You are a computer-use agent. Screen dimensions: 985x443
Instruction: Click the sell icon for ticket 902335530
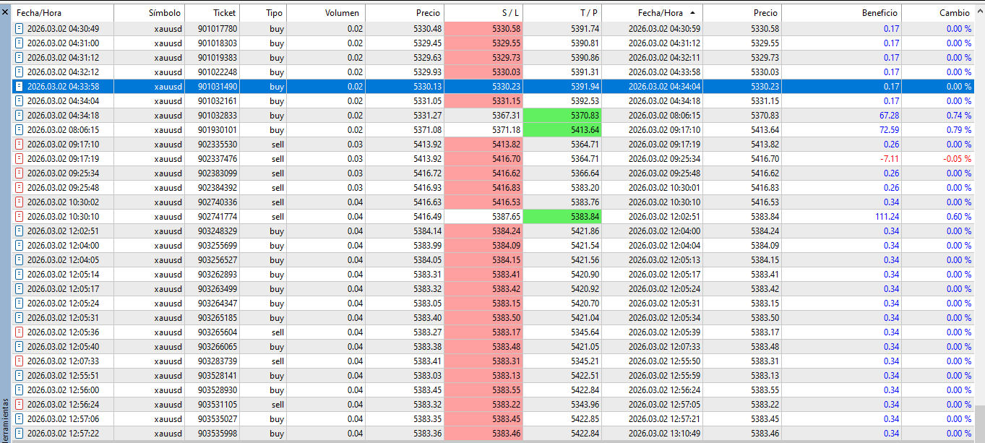click(x=20, y=145)
